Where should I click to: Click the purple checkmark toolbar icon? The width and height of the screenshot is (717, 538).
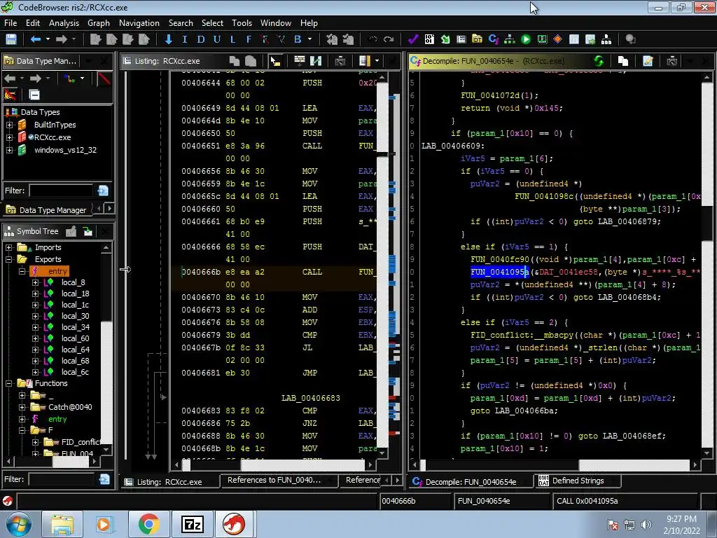[x=413, y=39]
